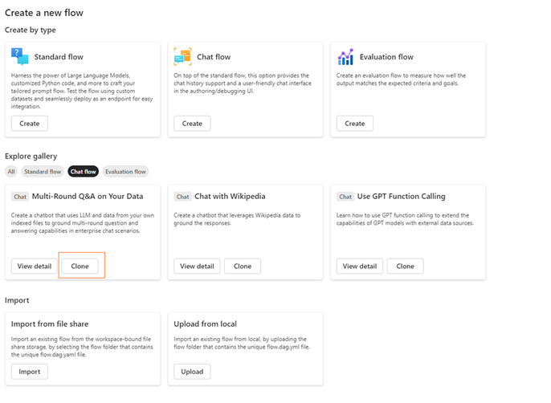This screenshot has height=403, width=551.
Task: Create a new Evaluation flow
Action: pos(354,123)
